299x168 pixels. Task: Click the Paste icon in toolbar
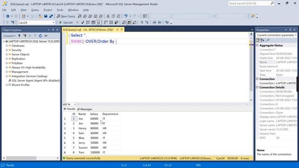[118, 16]
